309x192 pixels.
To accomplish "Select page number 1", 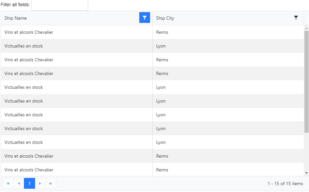I will [x=29, y=183].
